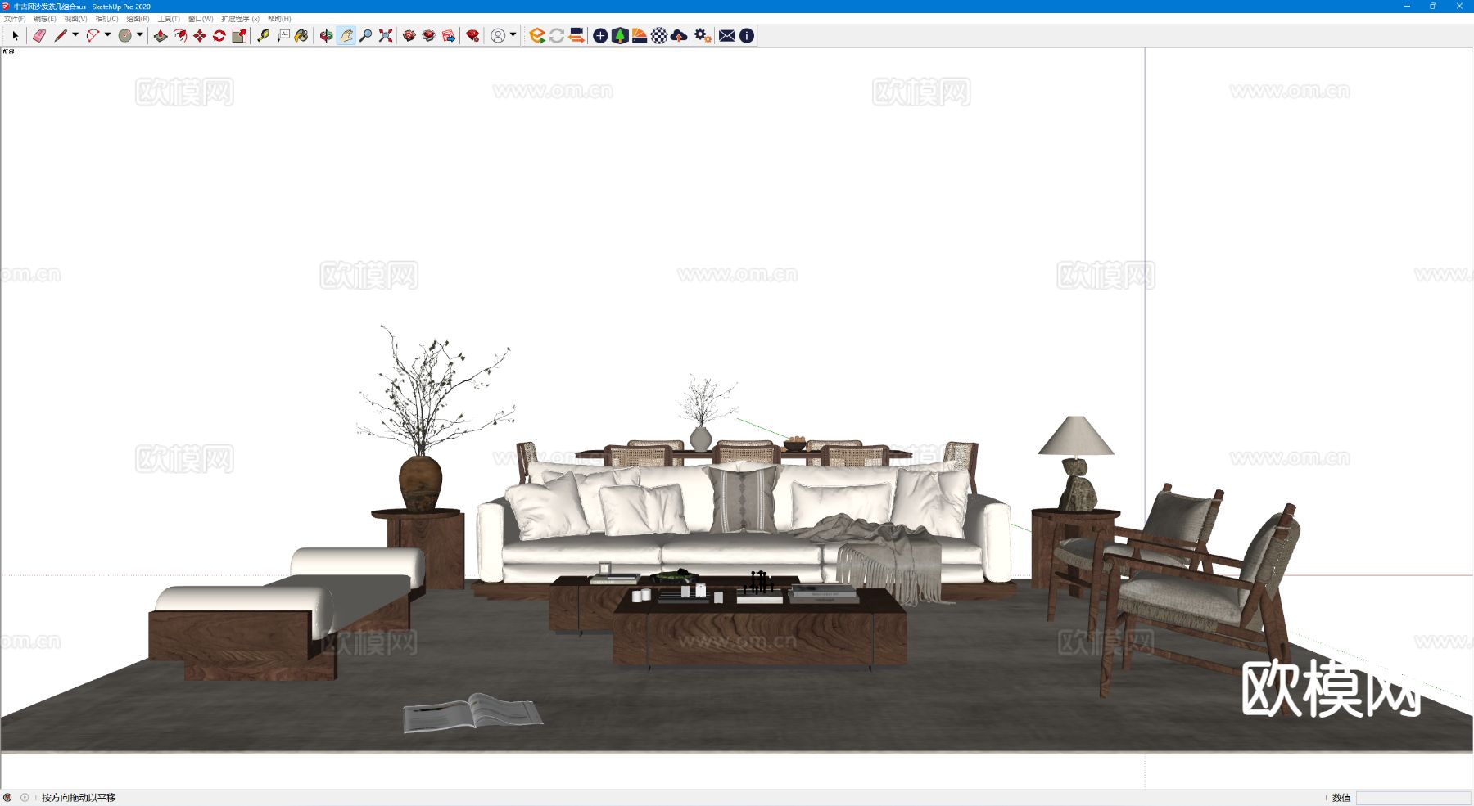Viewport: 1474px width, 806px height.
Task: Select the Move tool
Action: (x=200, y=36)
